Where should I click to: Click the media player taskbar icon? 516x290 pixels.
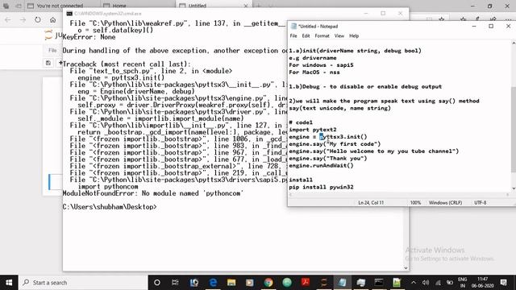coord(250,283)
